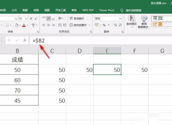Open the Power Pivot ribbon tab
172x125 pixels.
click(x=107, y=10)
